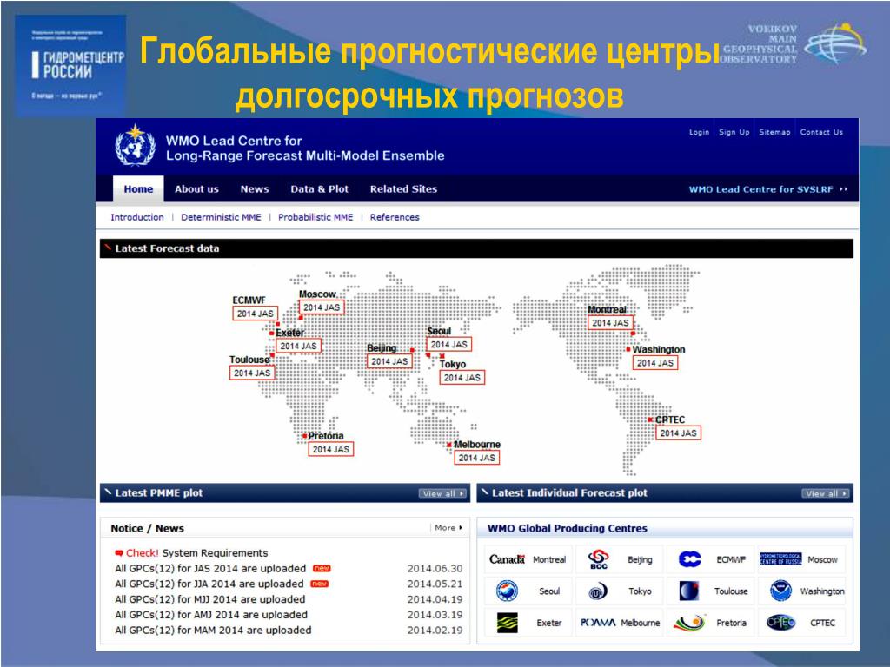Click the WMO emblem logo
Viewport: 890px width, 667px height.
(135, 146)
